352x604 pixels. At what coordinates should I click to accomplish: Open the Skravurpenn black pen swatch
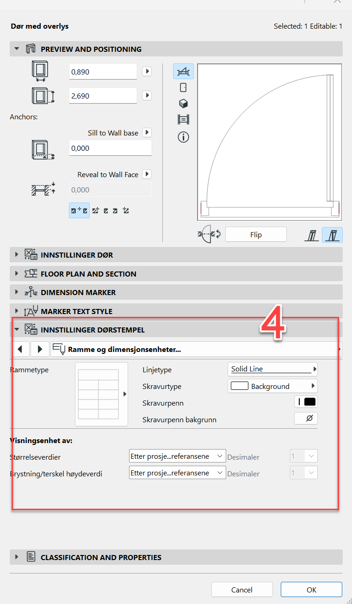pos(306,402)
